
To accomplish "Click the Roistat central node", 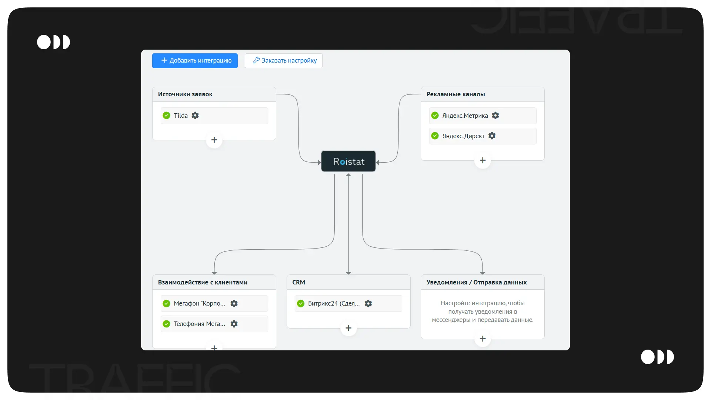I will 348,161.
